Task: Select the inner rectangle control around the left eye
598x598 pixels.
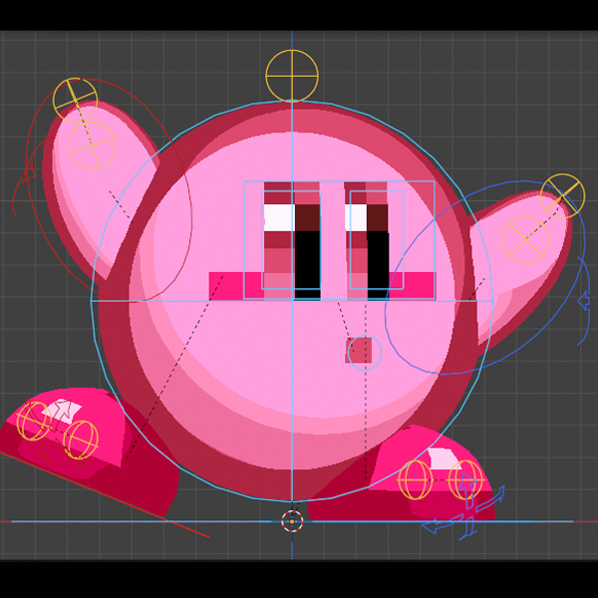Action: [291, 240]
